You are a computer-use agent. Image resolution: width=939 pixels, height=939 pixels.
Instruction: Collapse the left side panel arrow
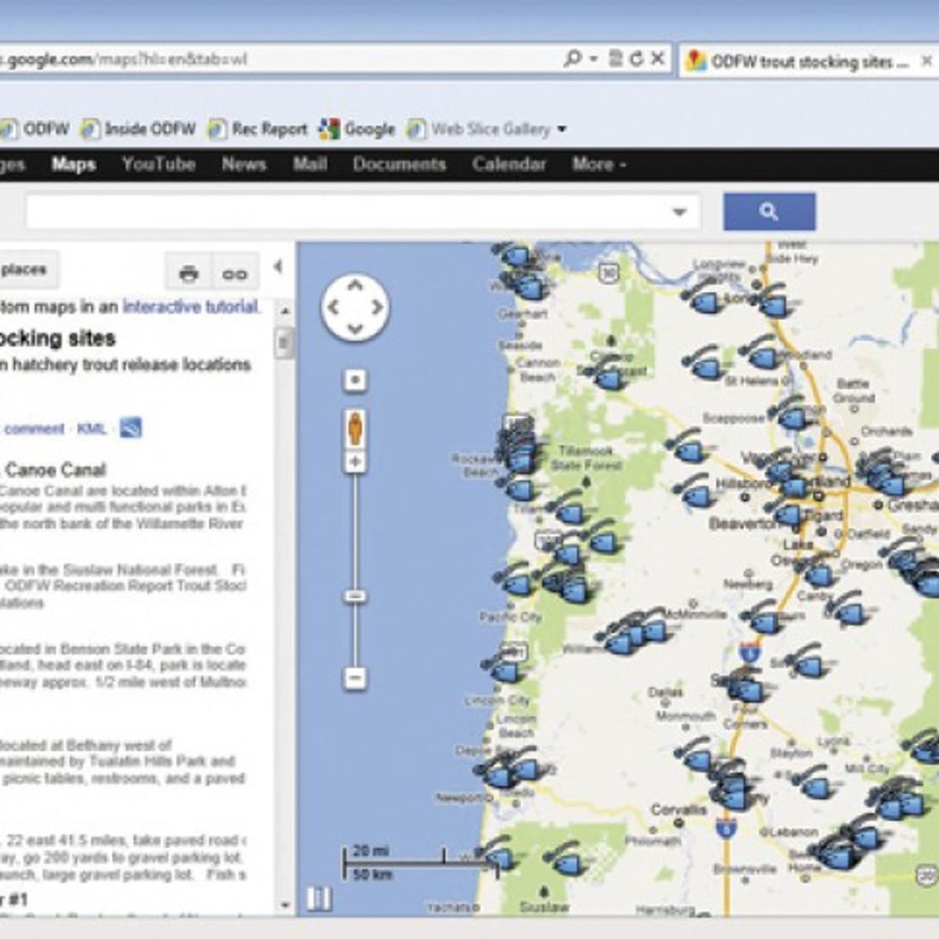coord(279,267)
